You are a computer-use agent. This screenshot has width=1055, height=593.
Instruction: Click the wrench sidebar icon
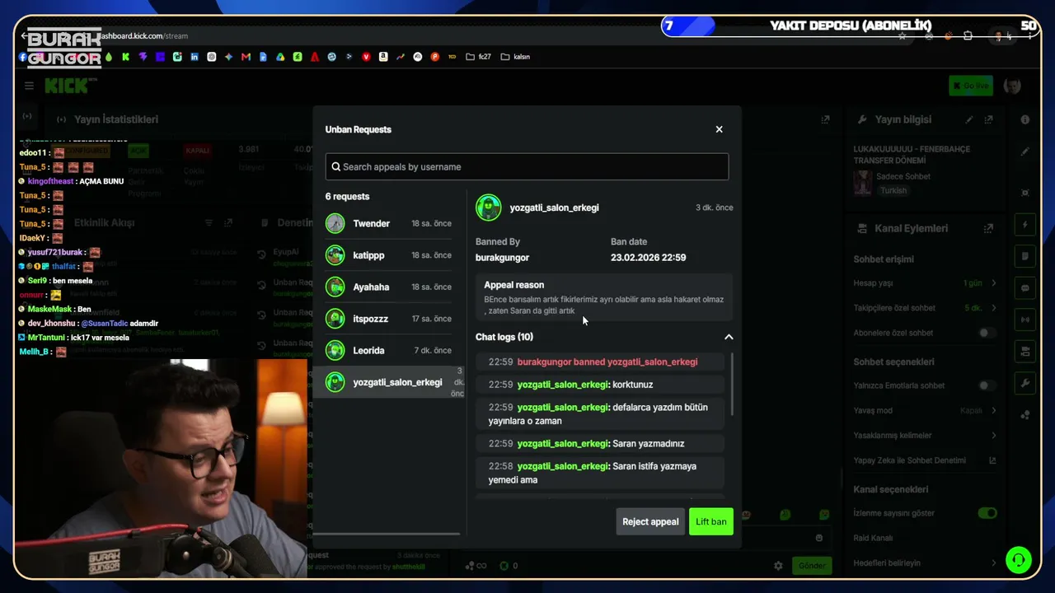pyautogui.click(x=1025, y=383)
